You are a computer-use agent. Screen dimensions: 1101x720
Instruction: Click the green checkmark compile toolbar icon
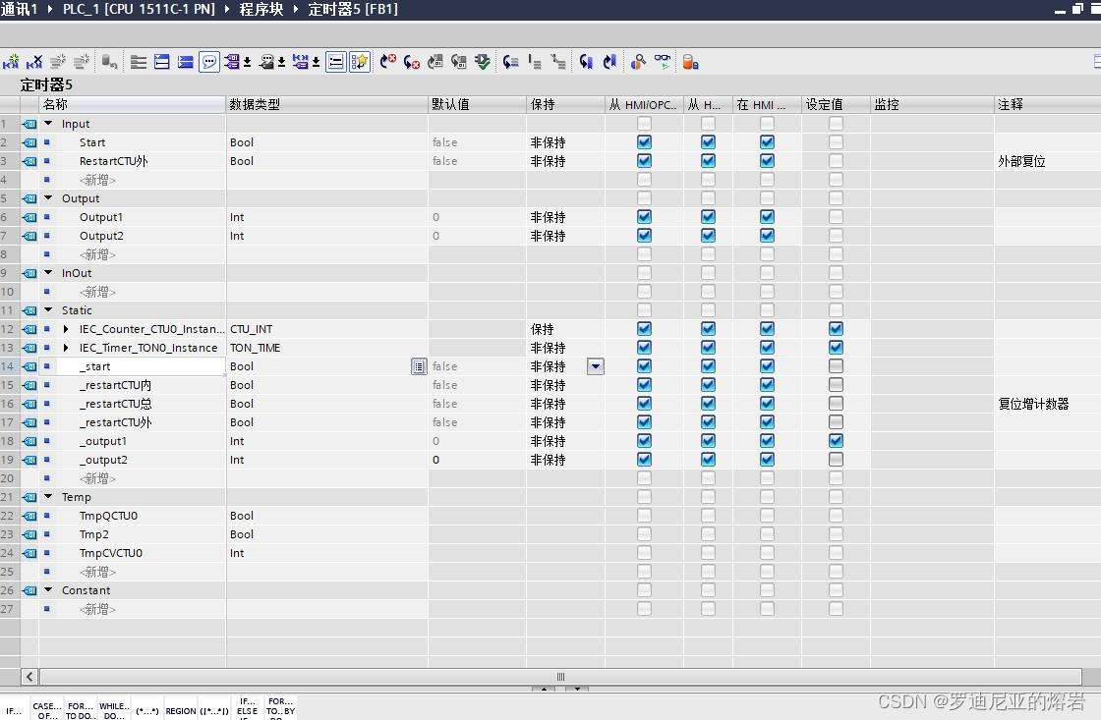[x=483, y=62]
